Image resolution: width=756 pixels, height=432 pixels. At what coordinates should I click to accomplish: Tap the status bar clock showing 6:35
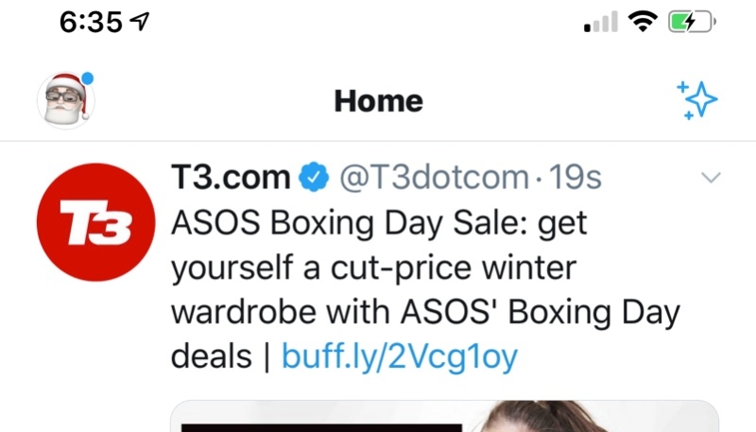tap(91, 24)
